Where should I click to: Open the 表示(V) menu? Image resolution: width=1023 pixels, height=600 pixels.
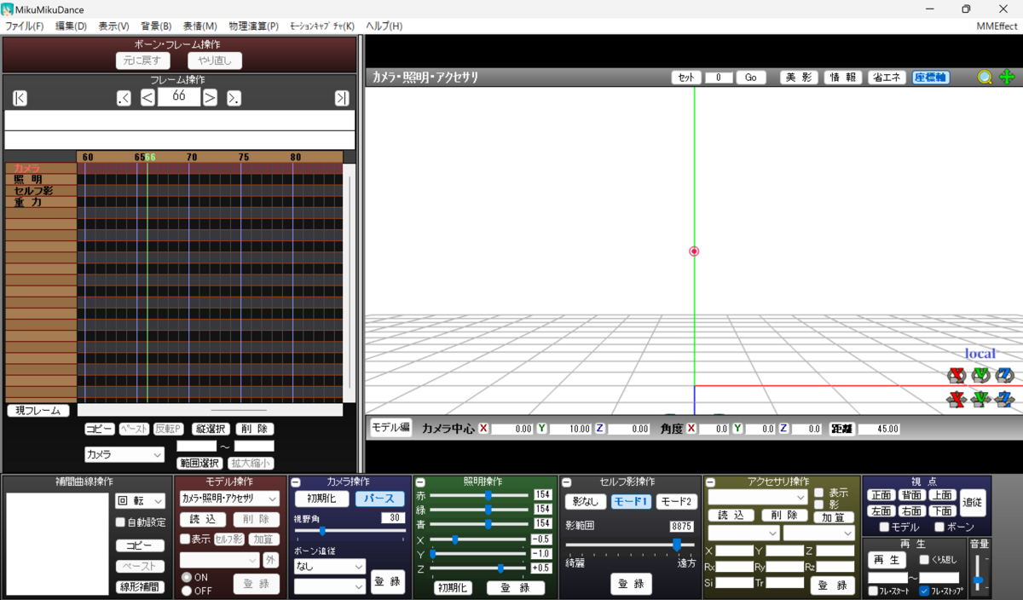(114, 26)
